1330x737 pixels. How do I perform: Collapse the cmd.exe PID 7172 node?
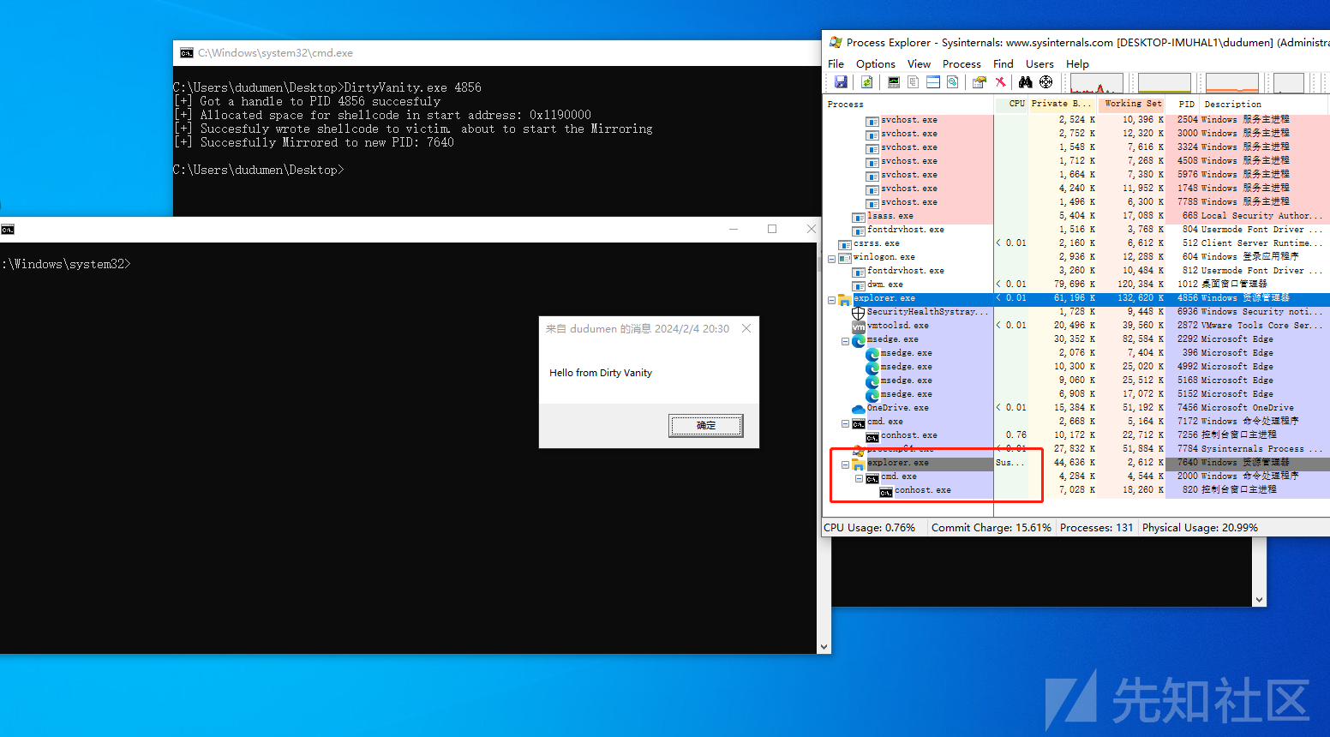845,422
